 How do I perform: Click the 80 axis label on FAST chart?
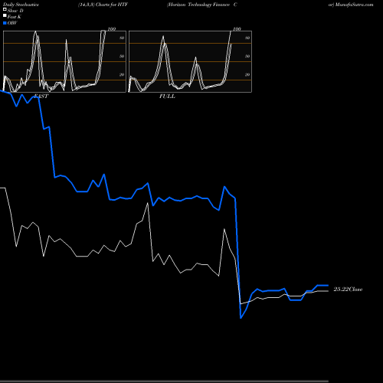pyautogui.click(x=122, y=38)
